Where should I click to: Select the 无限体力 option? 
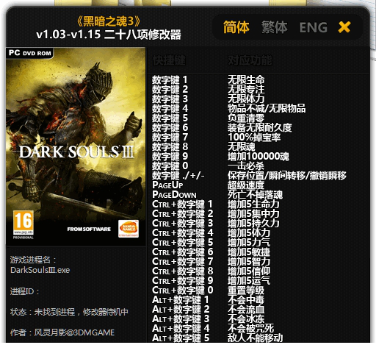246,99
